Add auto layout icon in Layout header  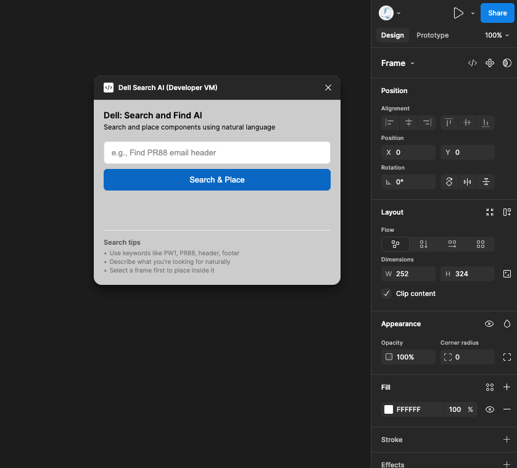(507, 212)
